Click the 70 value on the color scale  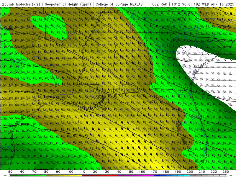[x=34, y=172]
